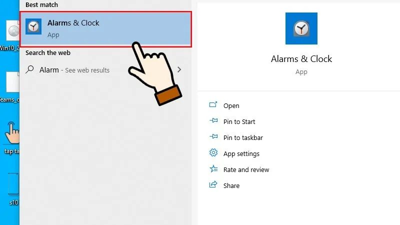400x225 pixels.
Task: Click the tap hand desktop shortcut icon
Action: pos(13,132)
